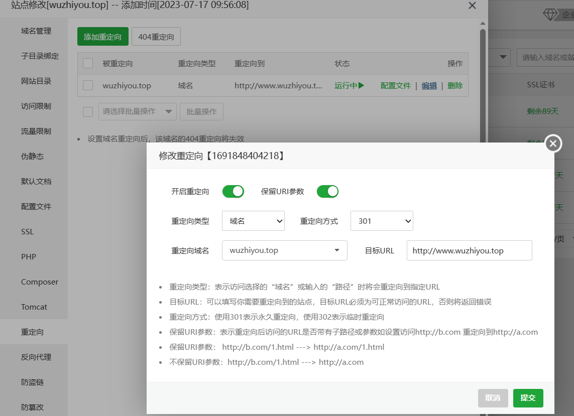Check the select-all checkbox in the table header
Image resolution: width=574 pixels, height=416 pixels.
[88, 63]
